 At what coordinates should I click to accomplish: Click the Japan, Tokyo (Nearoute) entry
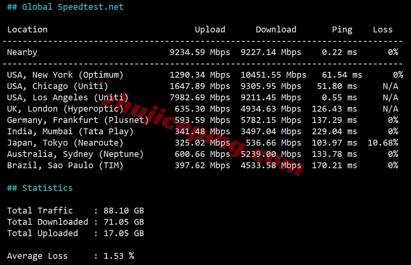click(x=65, y=143)
